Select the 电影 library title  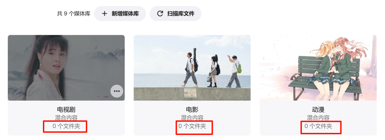tap(192, 110)
